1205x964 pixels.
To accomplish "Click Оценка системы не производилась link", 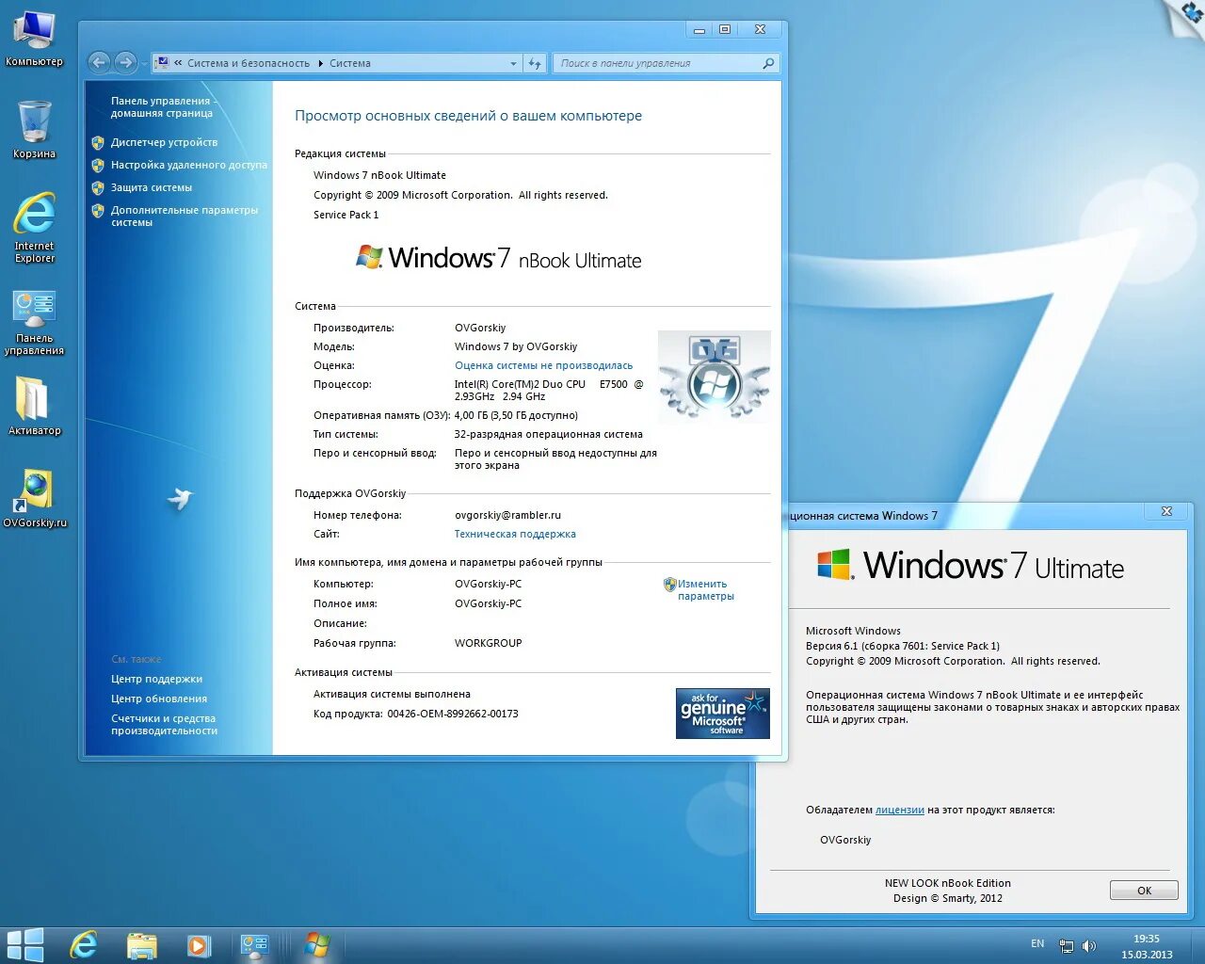I will 543,365.
